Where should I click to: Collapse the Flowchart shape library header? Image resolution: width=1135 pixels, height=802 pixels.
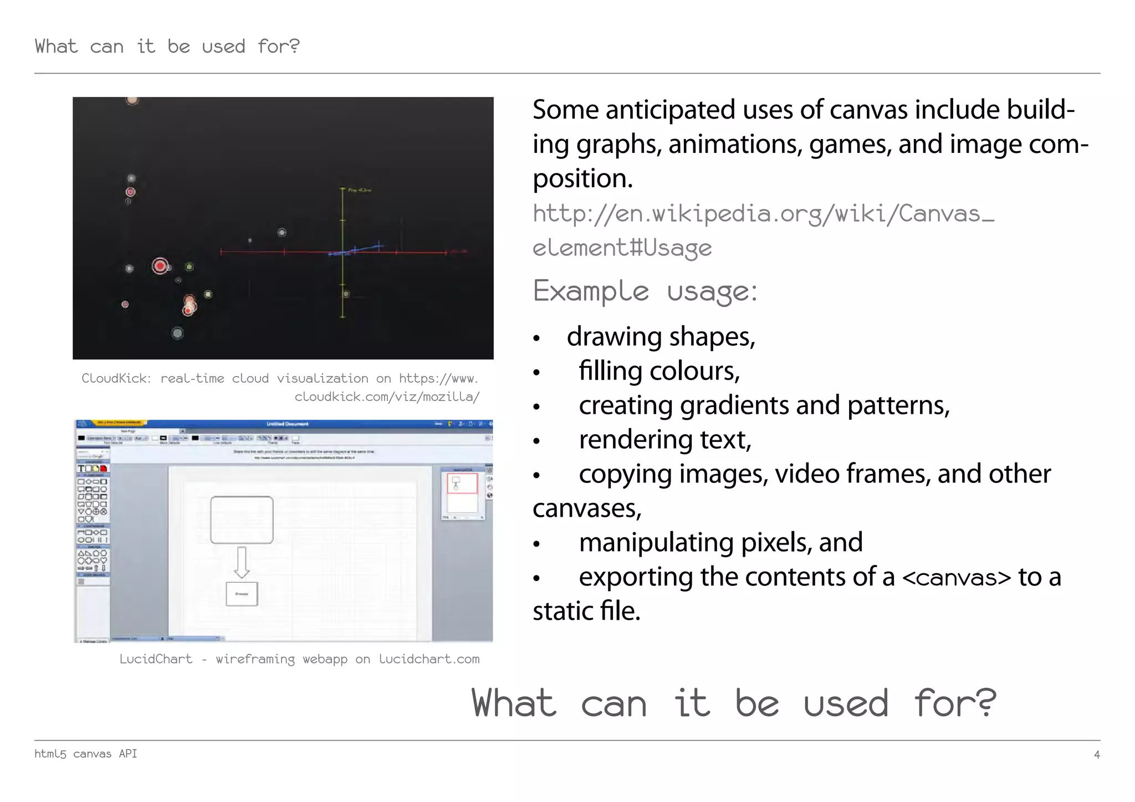coord(93,475)
